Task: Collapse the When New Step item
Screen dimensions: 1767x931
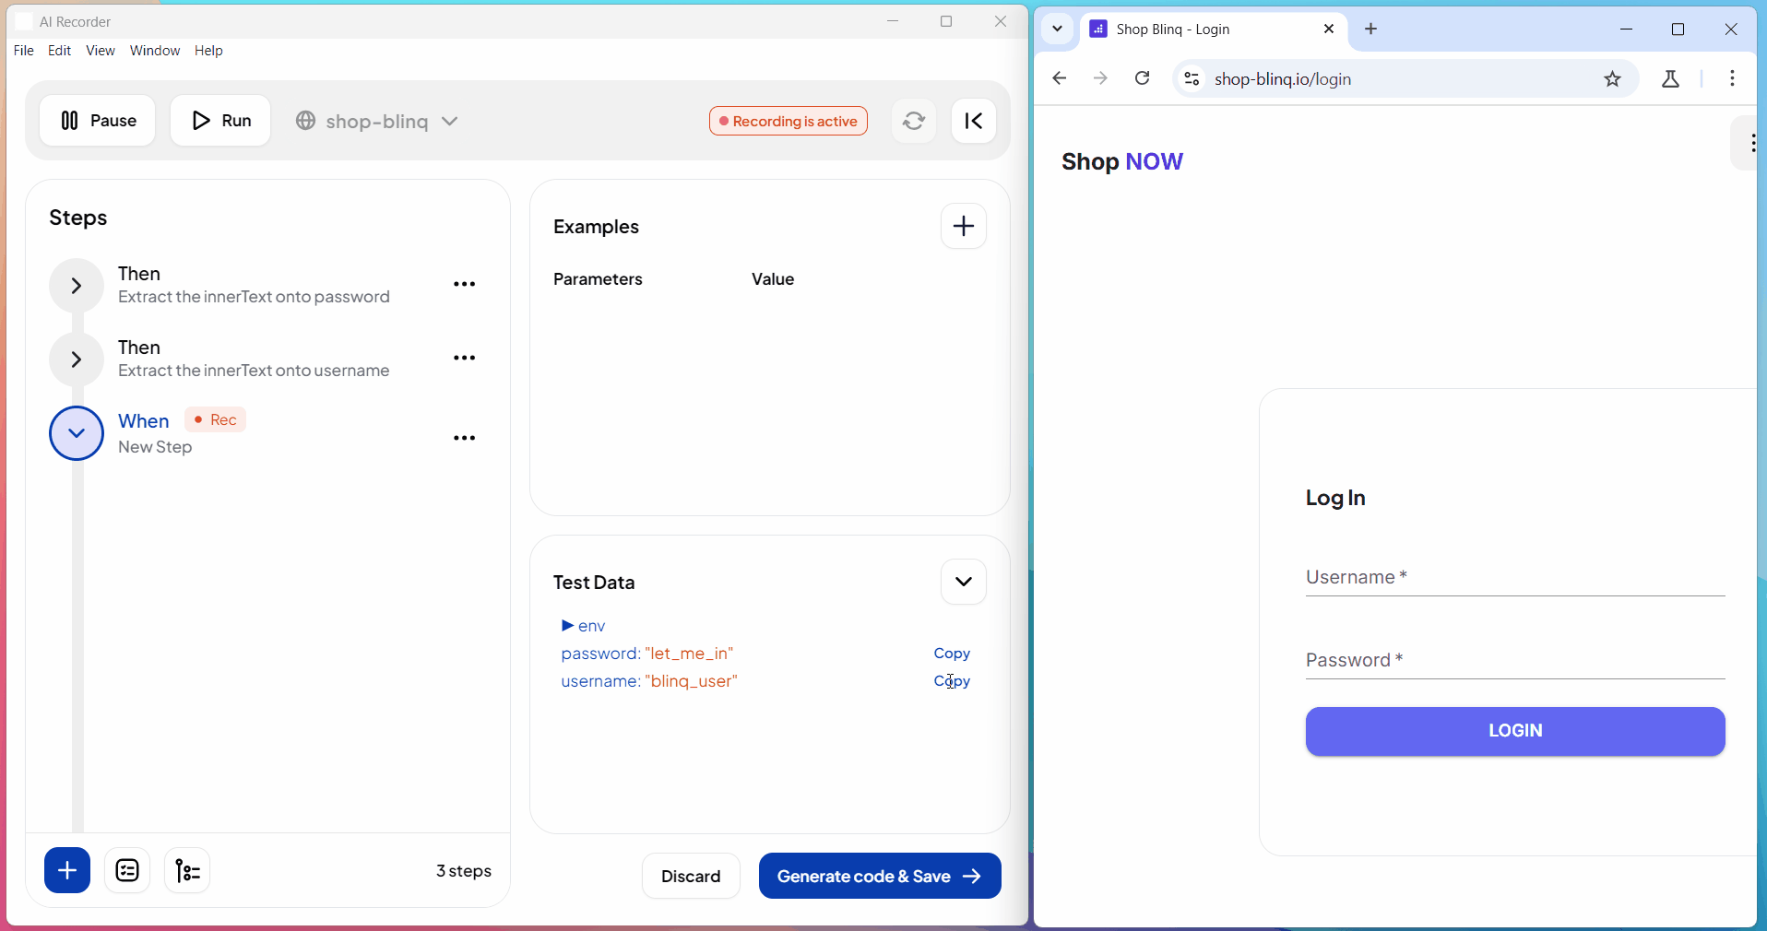Action: point(77,433)
